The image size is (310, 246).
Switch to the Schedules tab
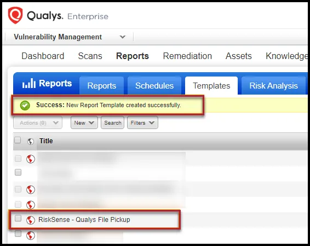pyautogui.click(x=154, y=86)
